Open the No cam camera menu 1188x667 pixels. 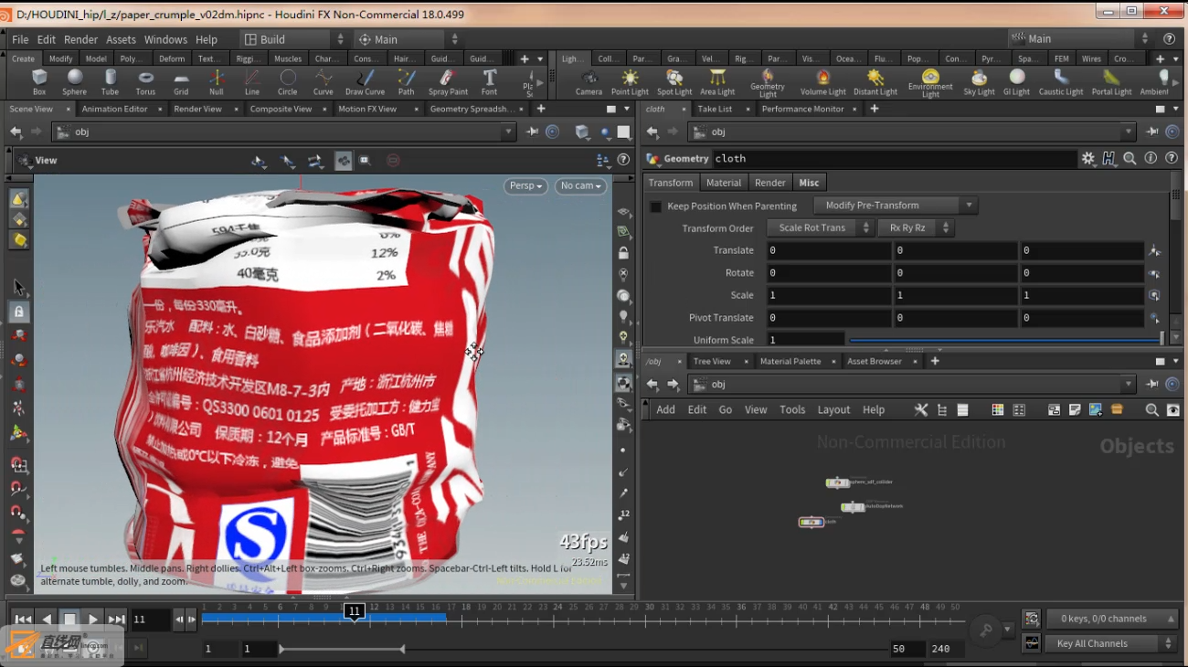[581, 185]
